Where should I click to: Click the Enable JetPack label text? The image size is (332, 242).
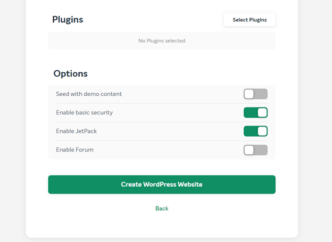[77, 131]
